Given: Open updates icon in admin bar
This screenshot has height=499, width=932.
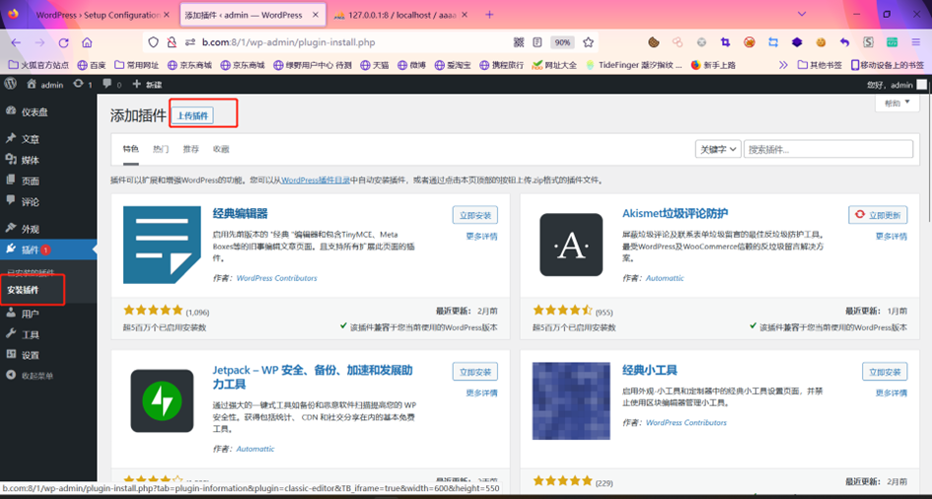Looking at the screenshot, I should pos(82,85).
